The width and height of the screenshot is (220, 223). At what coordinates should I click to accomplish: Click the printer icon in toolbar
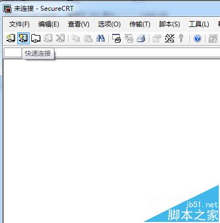click(x=141, y=38)
